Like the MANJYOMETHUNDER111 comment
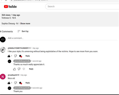The image size is (119, 95). [9, 56]
